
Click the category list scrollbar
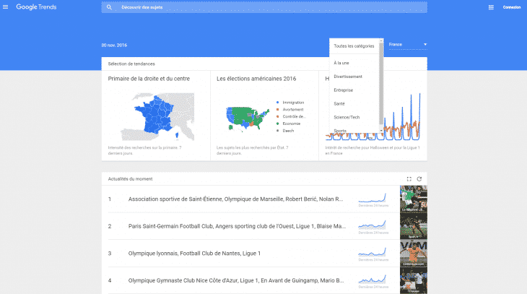(x=381, y=83)
